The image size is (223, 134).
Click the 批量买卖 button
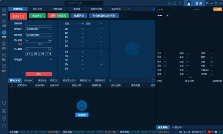click(x=79, y=16)
